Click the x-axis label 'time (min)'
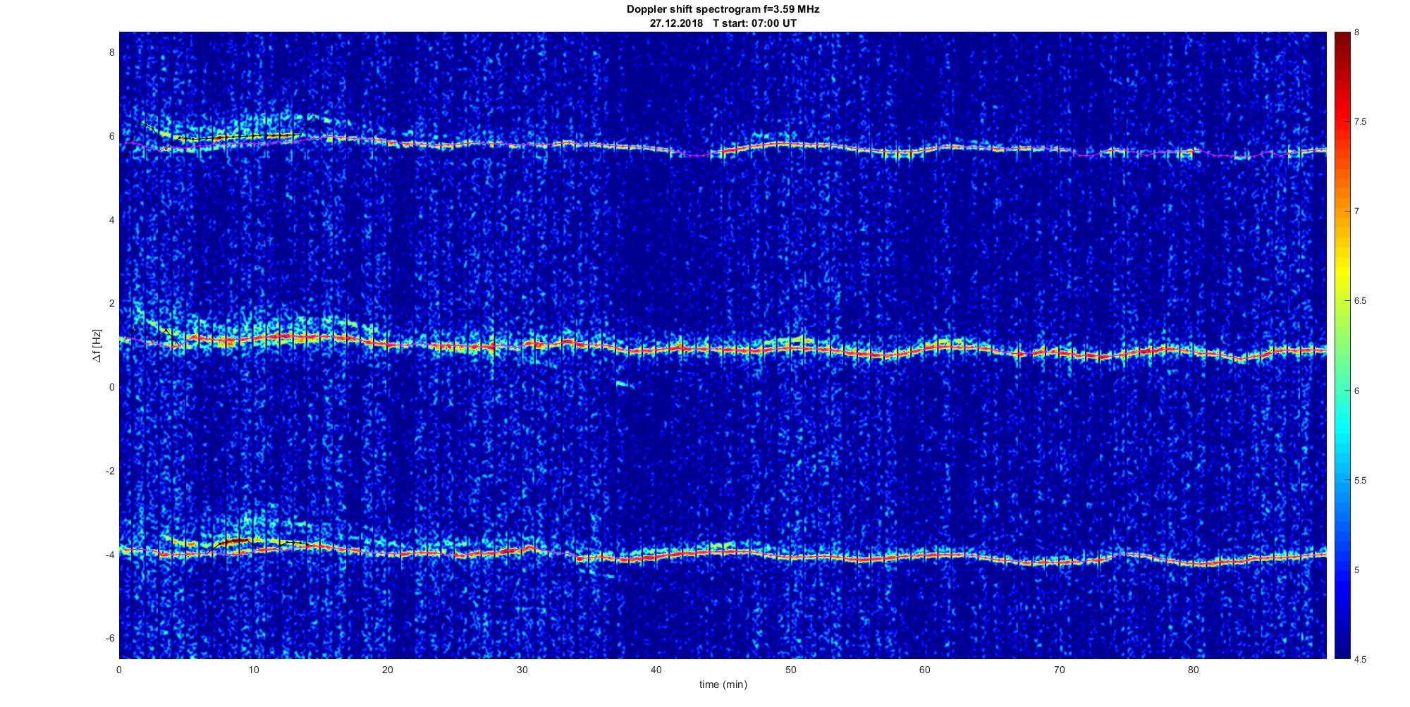This screenshot has width=1410, height=707. (723, 684)
